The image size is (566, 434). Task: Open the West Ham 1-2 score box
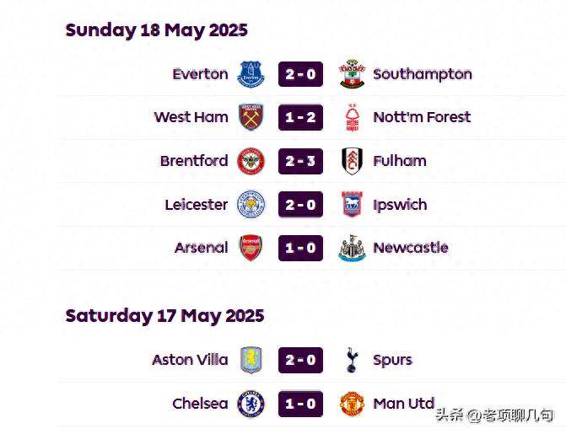click(x=300, y=117)
